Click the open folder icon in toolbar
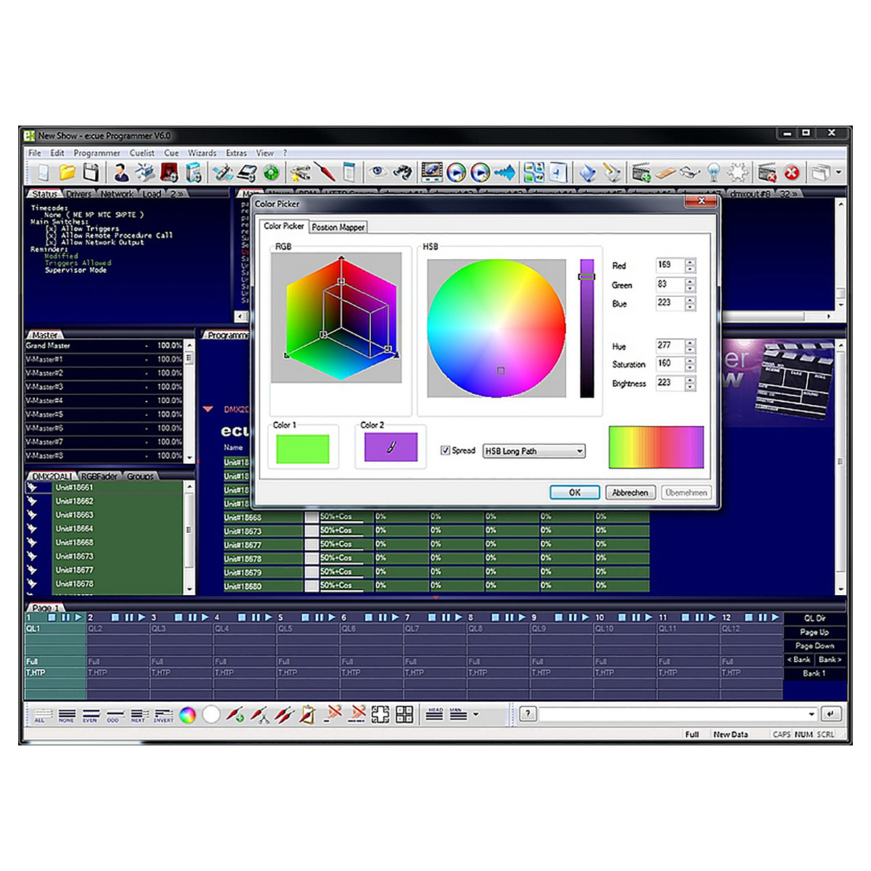The image size is (871, 871). (x=67, y=173)
